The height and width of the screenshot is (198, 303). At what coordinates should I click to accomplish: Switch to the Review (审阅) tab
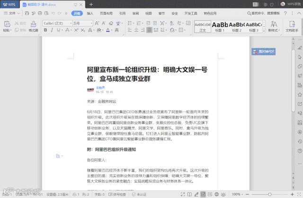(135, 13)
